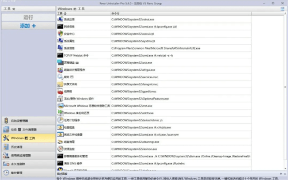Click the 历史清理 sidebar icon
This screenshot has height=180, width=288.
pyautogui.click(x=6, y=147)
